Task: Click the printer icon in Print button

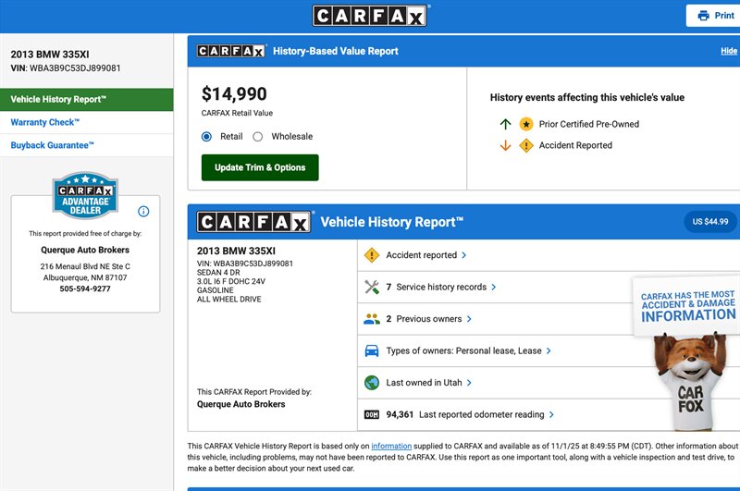Action: point(703,16)
